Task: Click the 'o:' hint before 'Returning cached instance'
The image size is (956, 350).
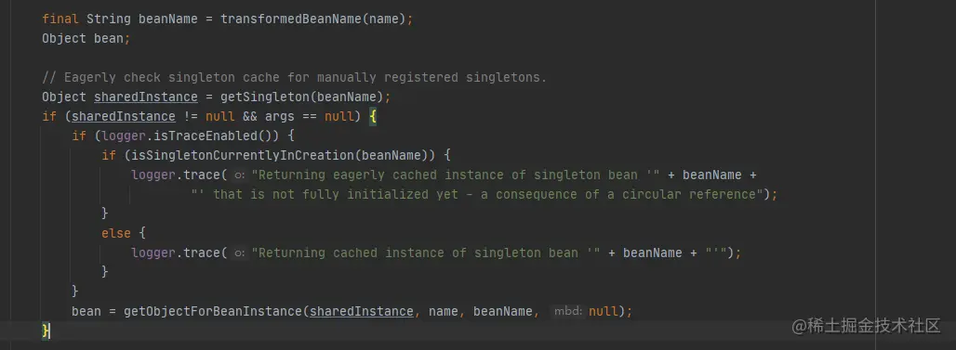Action: pos(240,253)
